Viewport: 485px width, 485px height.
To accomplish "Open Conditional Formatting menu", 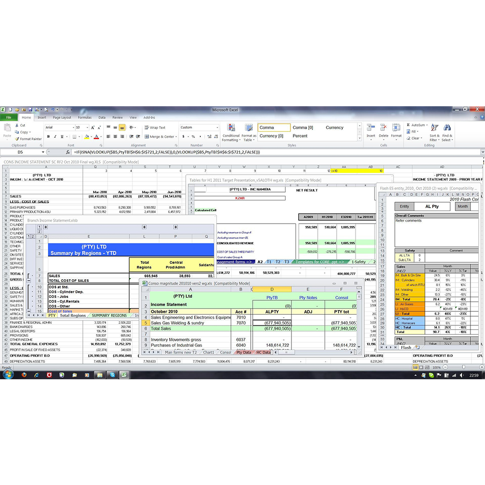I will pyautogui.click(x=231, y=133).
